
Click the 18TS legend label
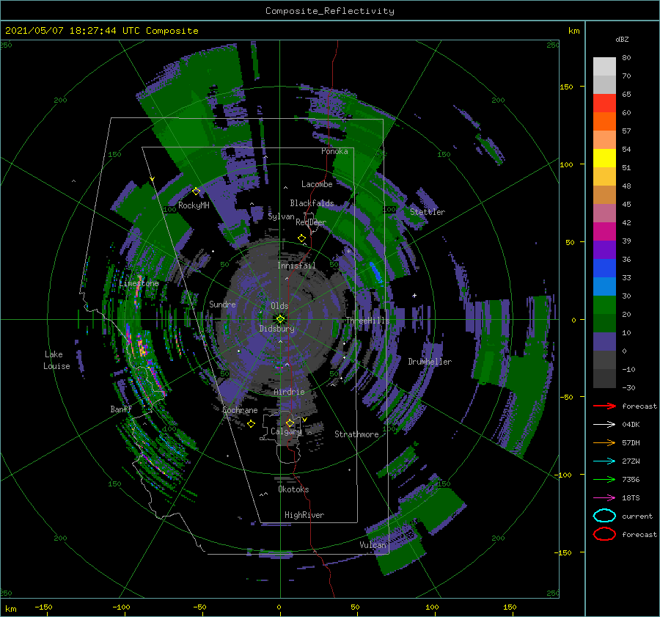[631, 498]
